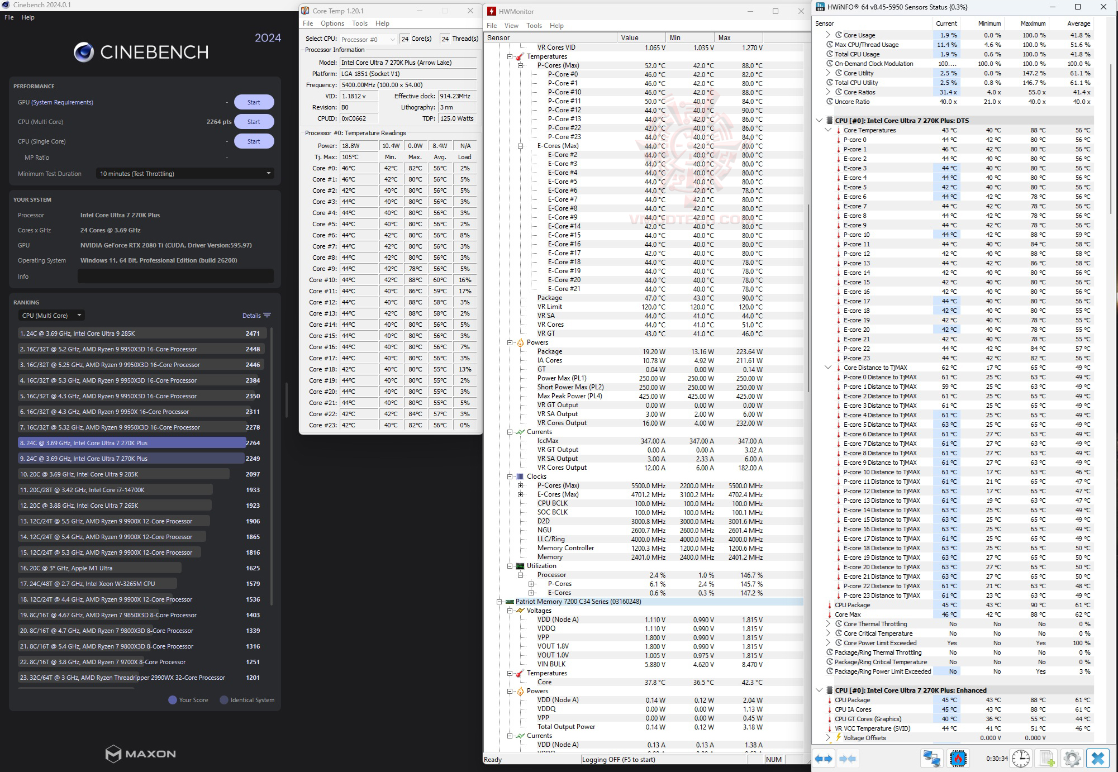Collapse Patriot Memory 7200 C34 node
The image size is (1118, 772).
[499, 602]
